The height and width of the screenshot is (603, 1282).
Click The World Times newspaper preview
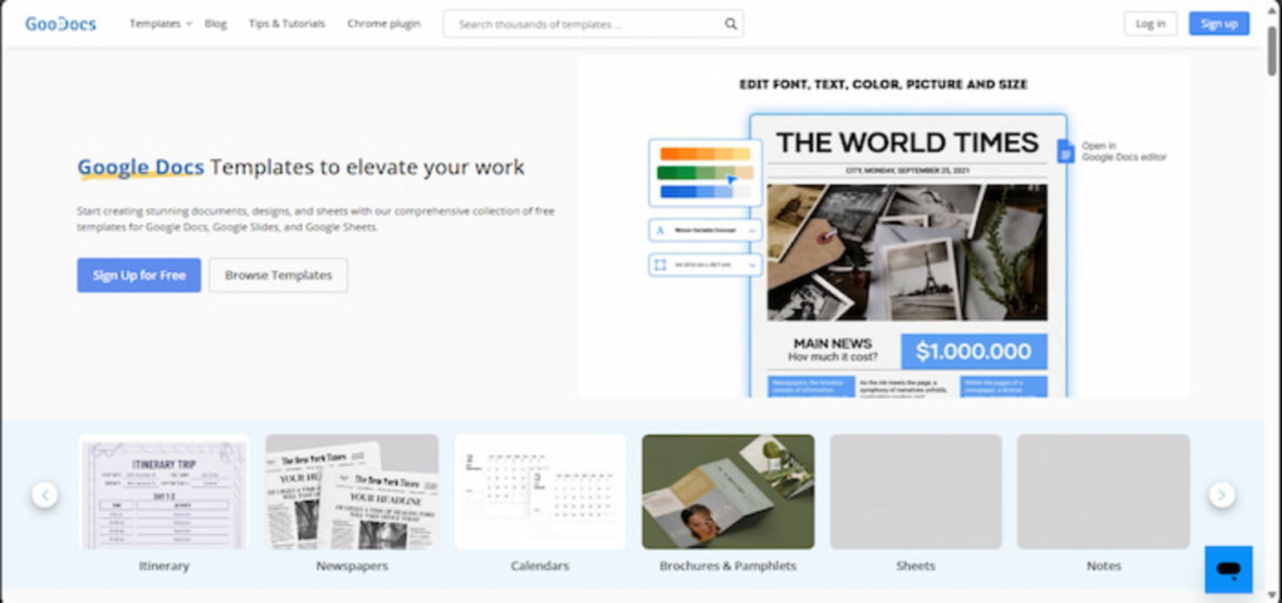(x=908, y=256)
